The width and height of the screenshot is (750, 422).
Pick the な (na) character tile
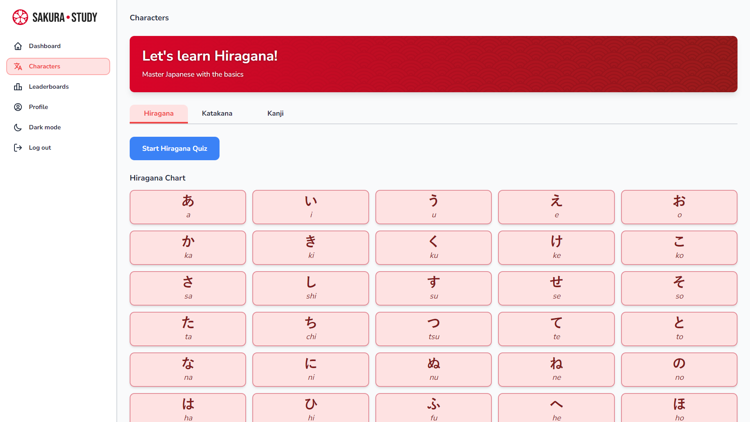click(x=188, y=370)
